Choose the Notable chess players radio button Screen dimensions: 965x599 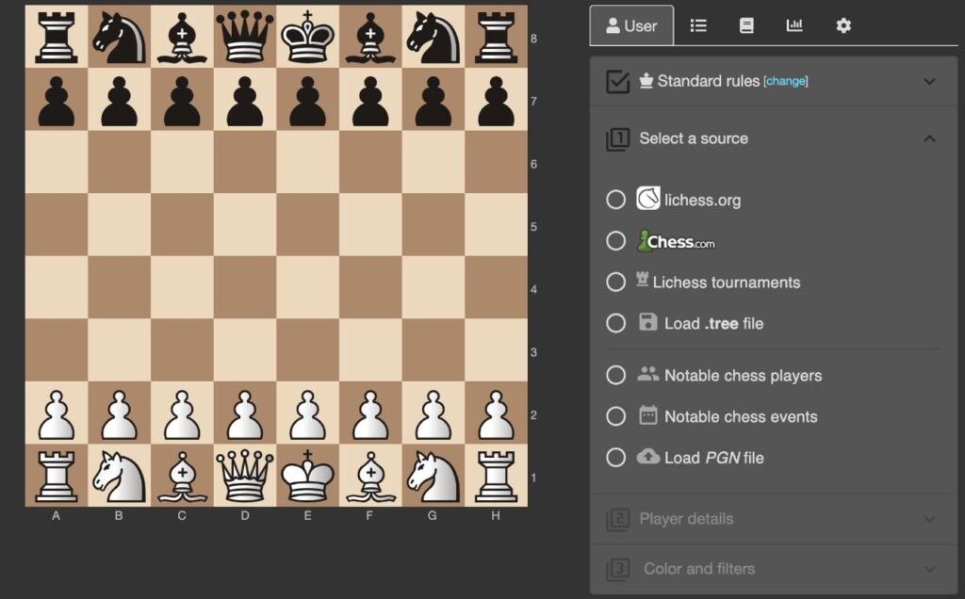(x=615, y=375)
